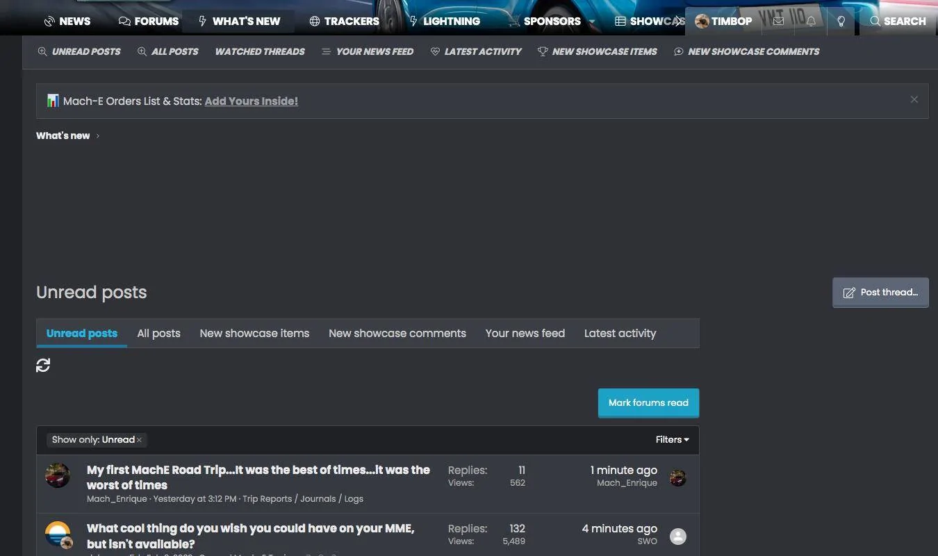938x556 pixels.
Task: Open the inbox envelope icon
Action: 778,21
